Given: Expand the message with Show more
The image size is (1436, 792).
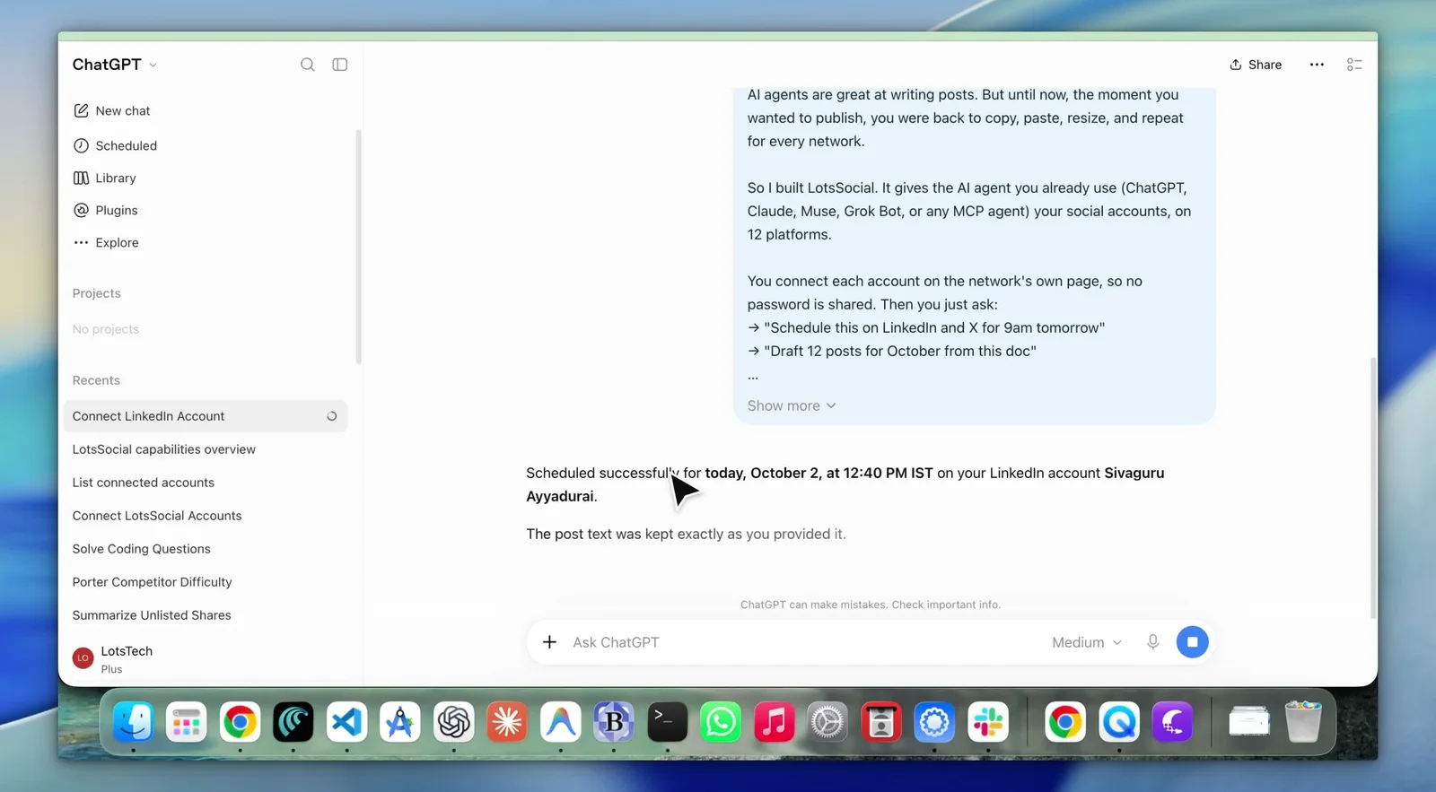Looking at the screenshot, I should [x=792, y=405].
